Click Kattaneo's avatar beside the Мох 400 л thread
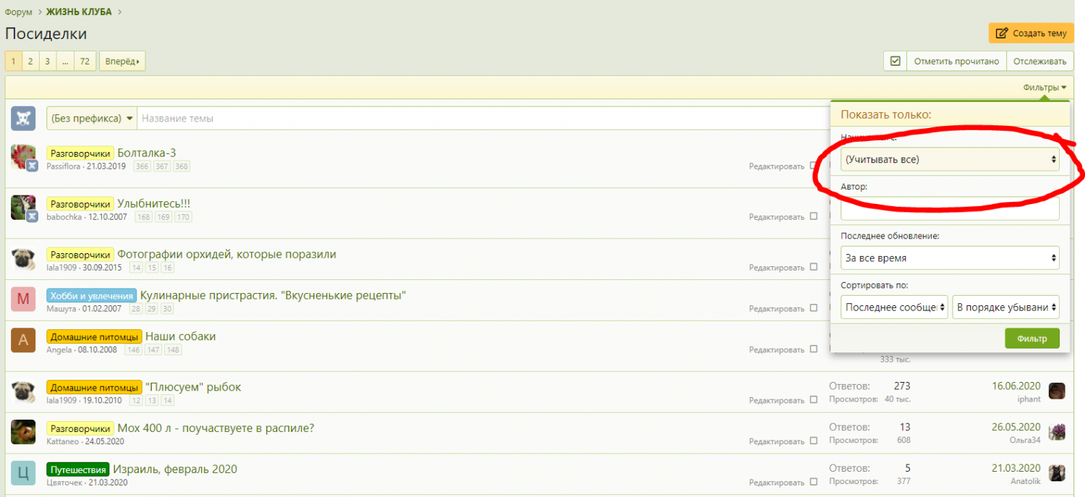This screenshot has height=497, width=1085. (x=23, y=432)
